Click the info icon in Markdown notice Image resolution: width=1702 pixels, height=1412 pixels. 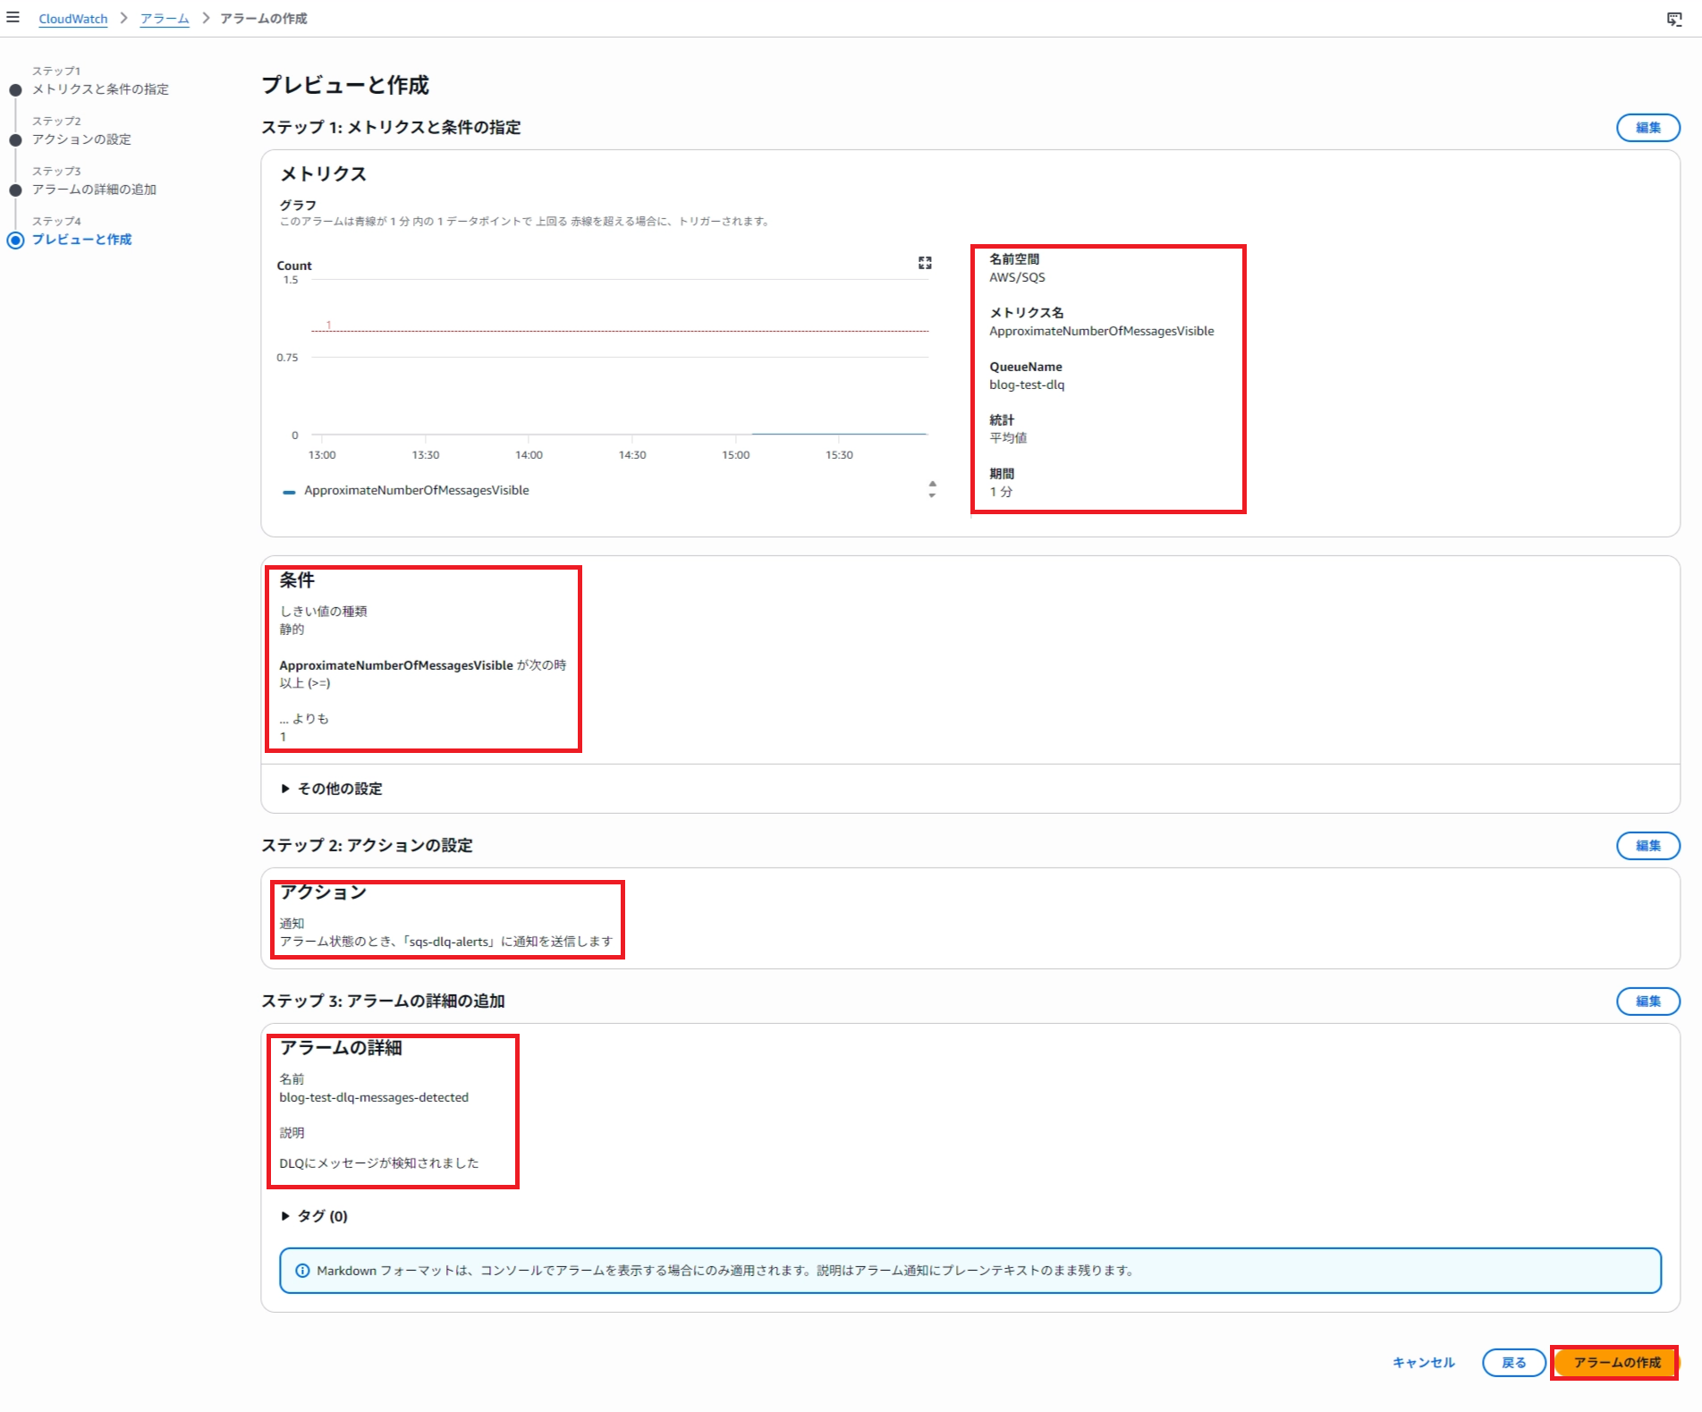click(x=302, y=1271)
